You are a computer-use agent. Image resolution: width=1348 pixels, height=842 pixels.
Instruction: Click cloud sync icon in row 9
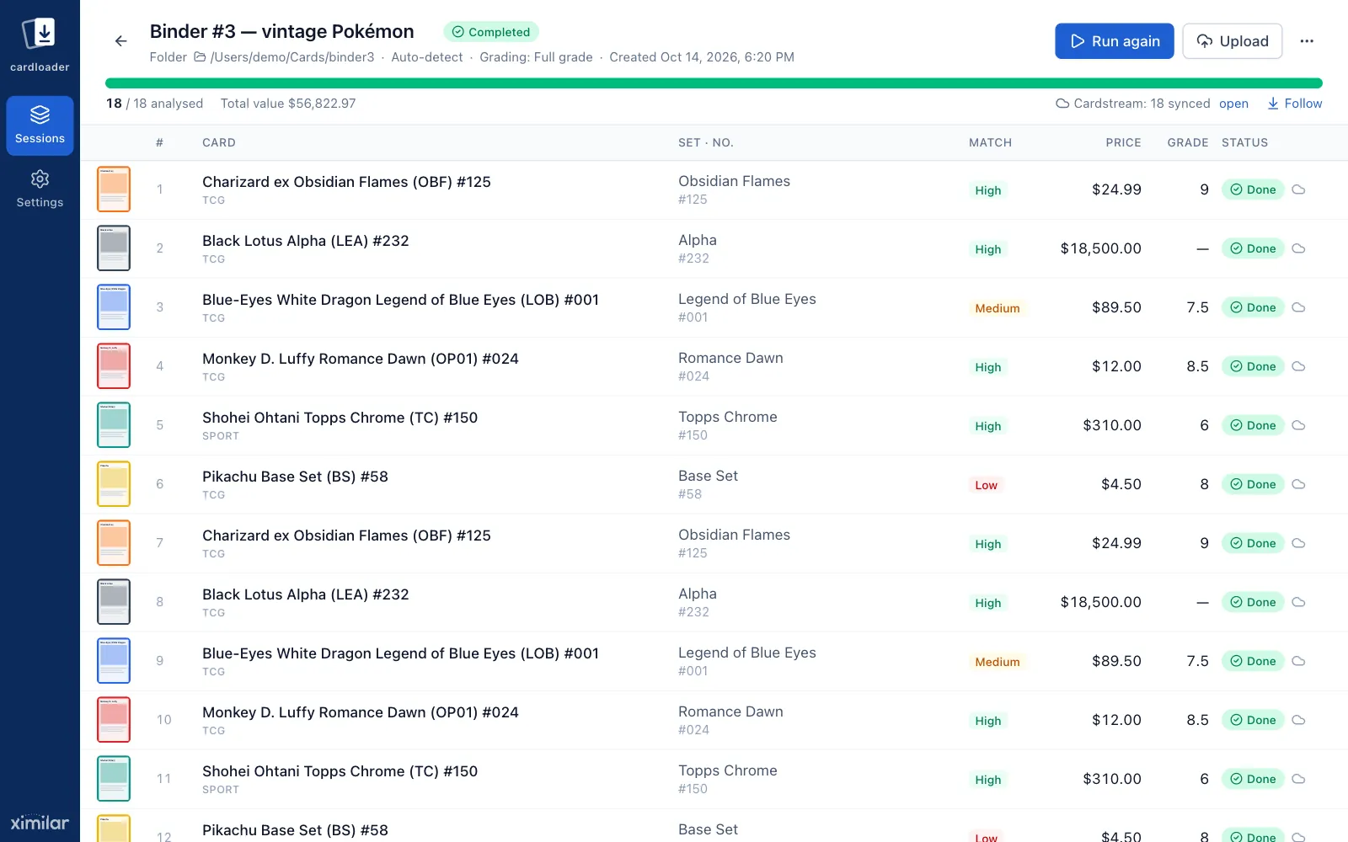pyautogui.click(x=1298, y=661)
